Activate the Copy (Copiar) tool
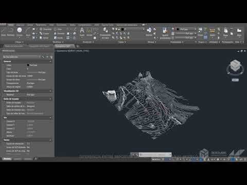Image resolution: width=247 pixels, height=185 pixels. (44, 33)
